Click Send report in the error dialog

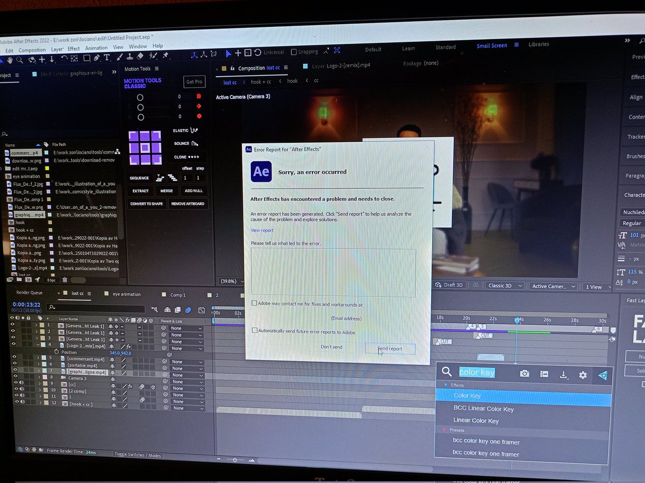point(390,348)
